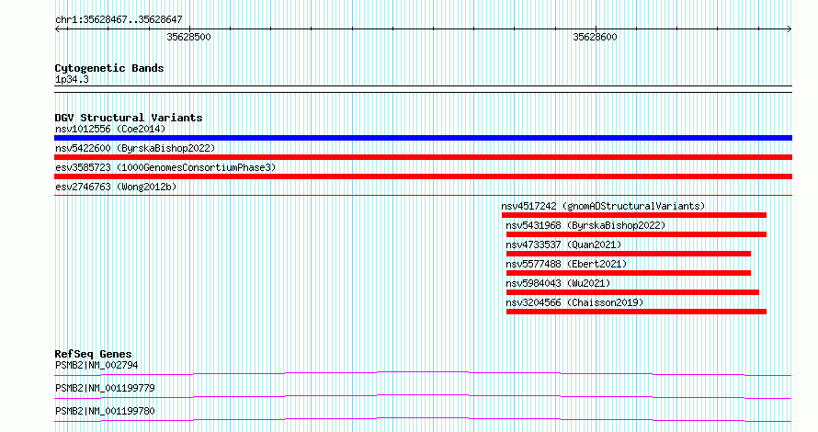Click PSMB2|NM_001199779 gene label

click(x=105, y=388)
